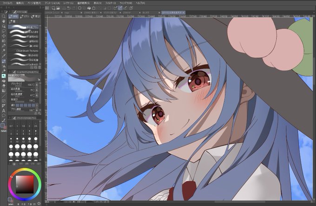Open the 表示 menu
The height and width of the screenshot is (206, 316).
97,3
